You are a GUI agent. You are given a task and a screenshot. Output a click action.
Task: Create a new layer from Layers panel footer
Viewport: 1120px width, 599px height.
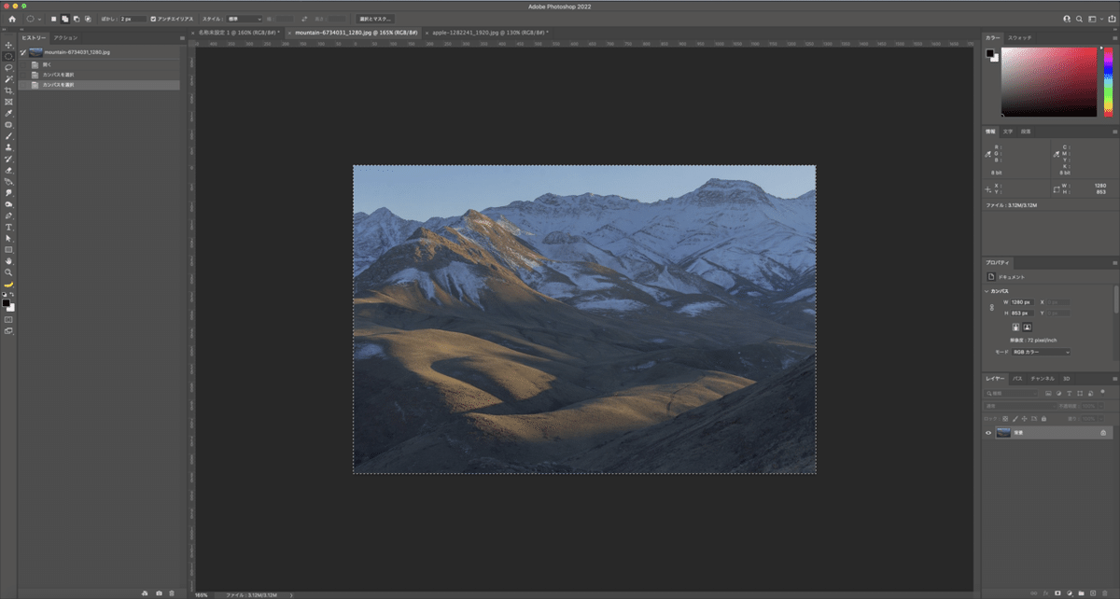(1092, 592)
